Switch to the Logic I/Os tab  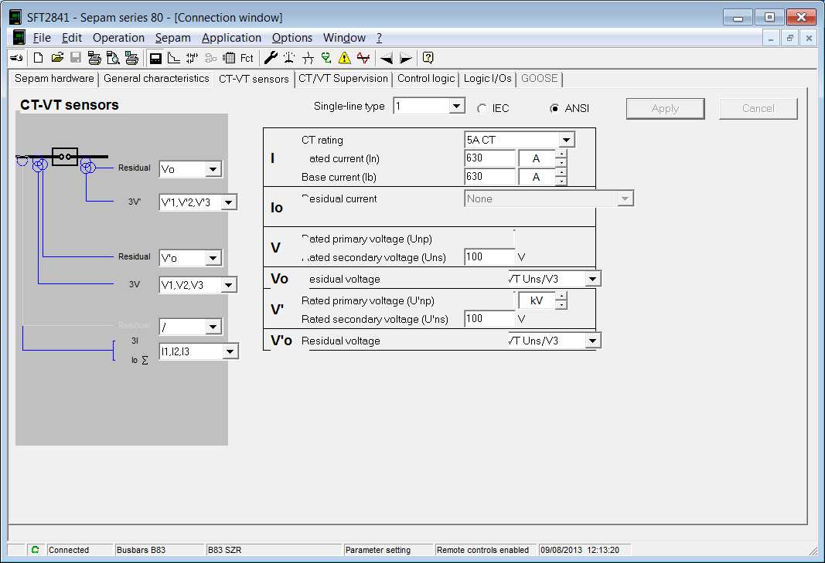(487, 78)
